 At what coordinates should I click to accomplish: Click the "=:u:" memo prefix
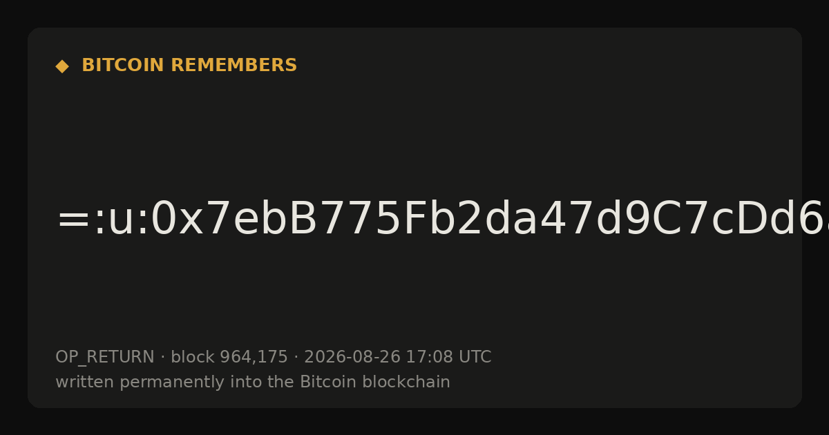click(x=102, y=221)
